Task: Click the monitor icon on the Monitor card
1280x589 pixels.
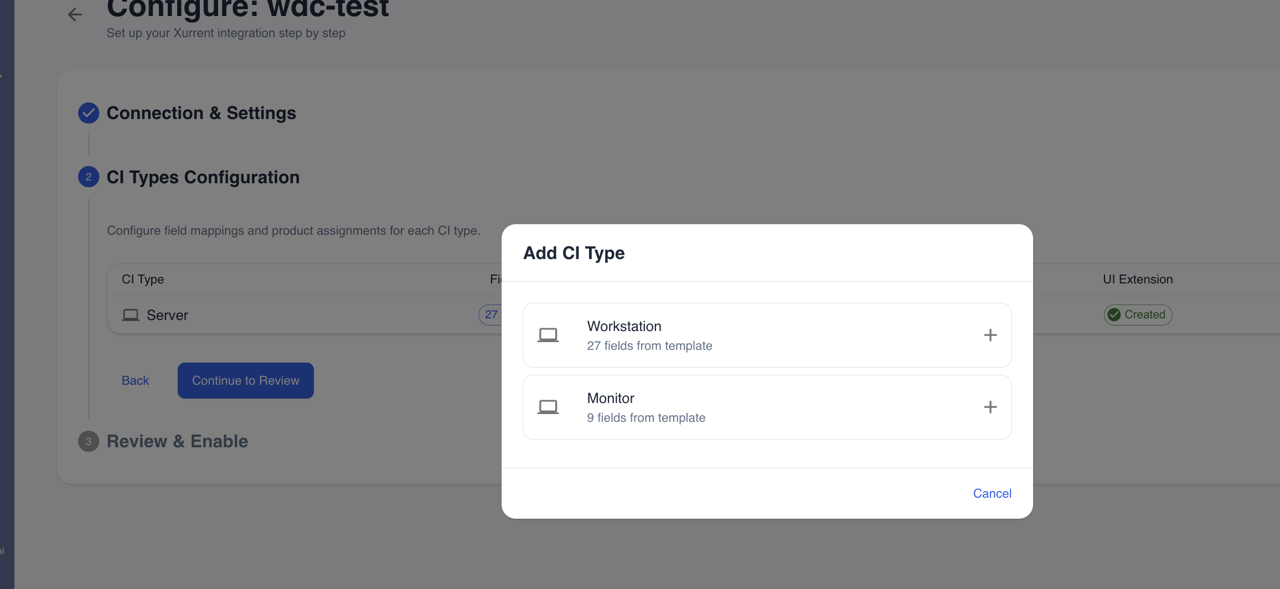Action: [x=548, y=406]
